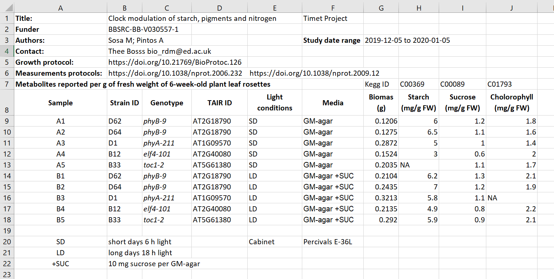This screenshot has width=554, height=279.
Task: Open the nprot.2006.232 measurement protocol link
Action: coord(175,73)
